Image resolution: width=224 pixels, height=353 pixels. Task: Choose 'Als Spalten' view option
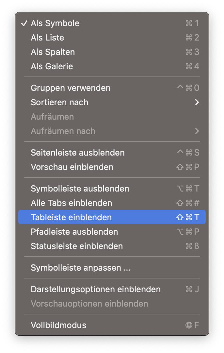coord(53,52)
